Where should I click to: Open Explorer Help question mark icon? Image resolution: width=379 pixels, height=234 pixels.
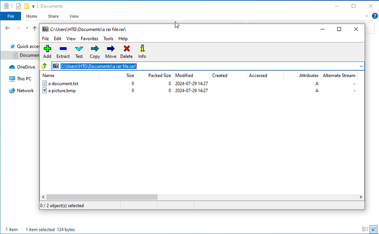(375, 16)
